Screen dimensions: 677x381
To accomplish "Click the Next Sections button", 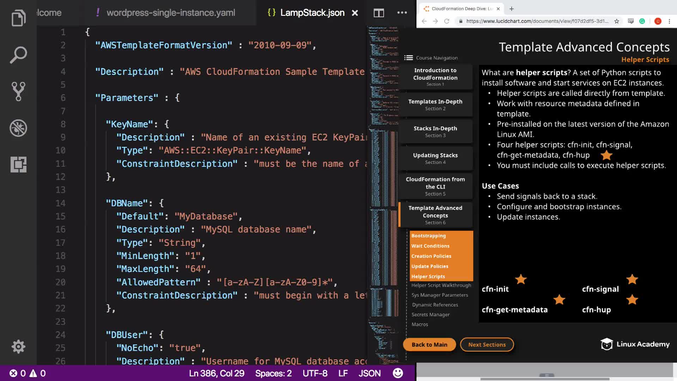I will 487,345.
